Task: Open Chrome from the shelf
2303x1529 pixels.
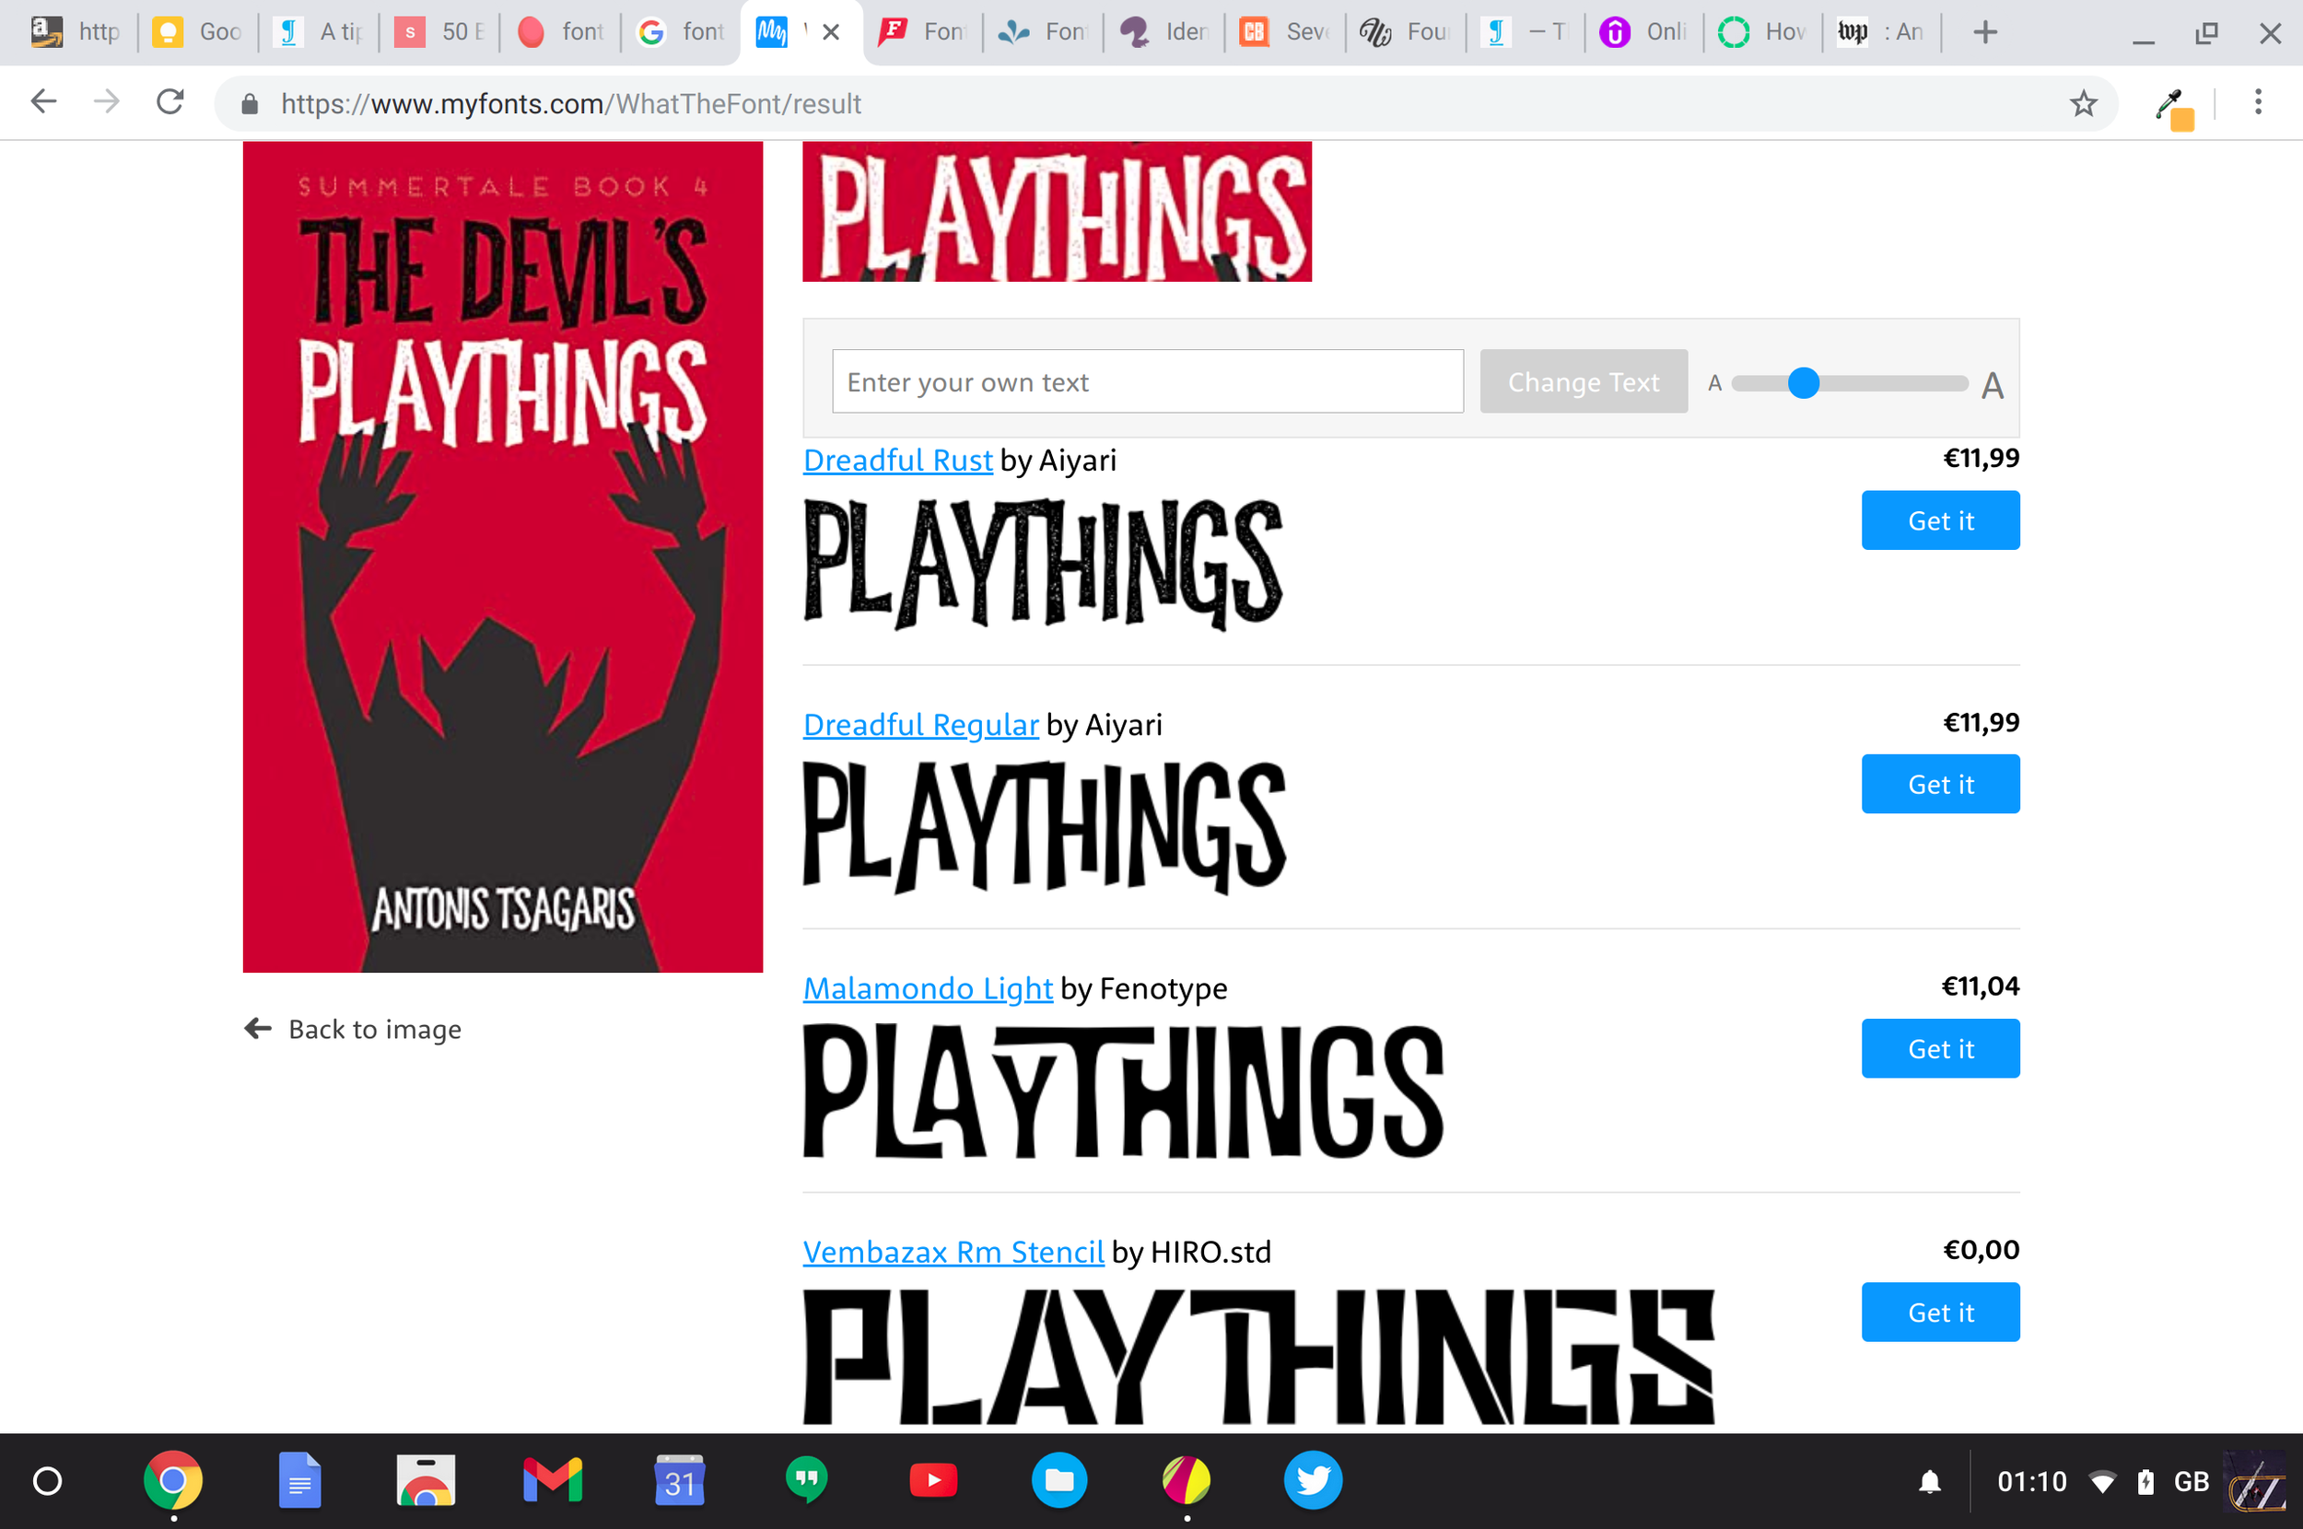Action: click(x=172, y=1480)
